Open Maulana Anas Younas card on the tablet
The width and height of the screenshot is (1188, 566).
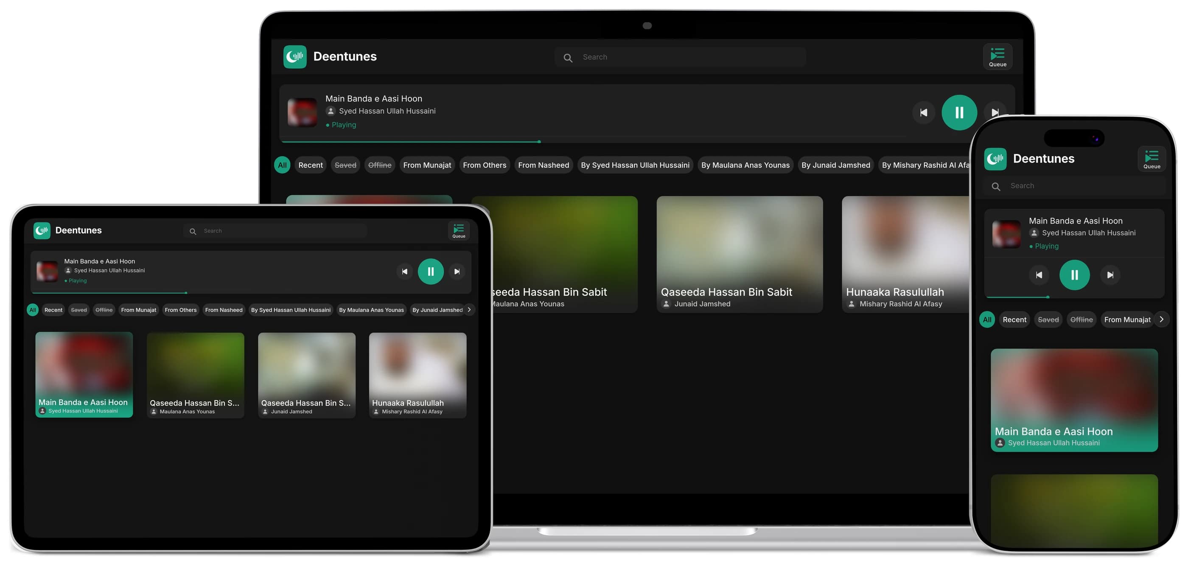[195, 375]
